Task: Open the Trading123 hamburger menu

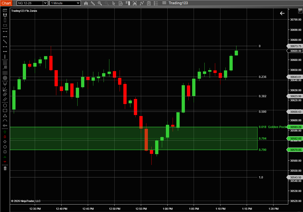Action: pos(164,3)
